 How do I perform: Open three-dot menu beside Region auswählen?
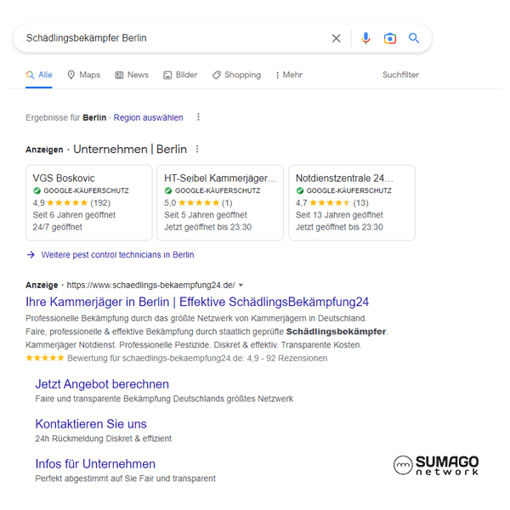tap(198, 117)
